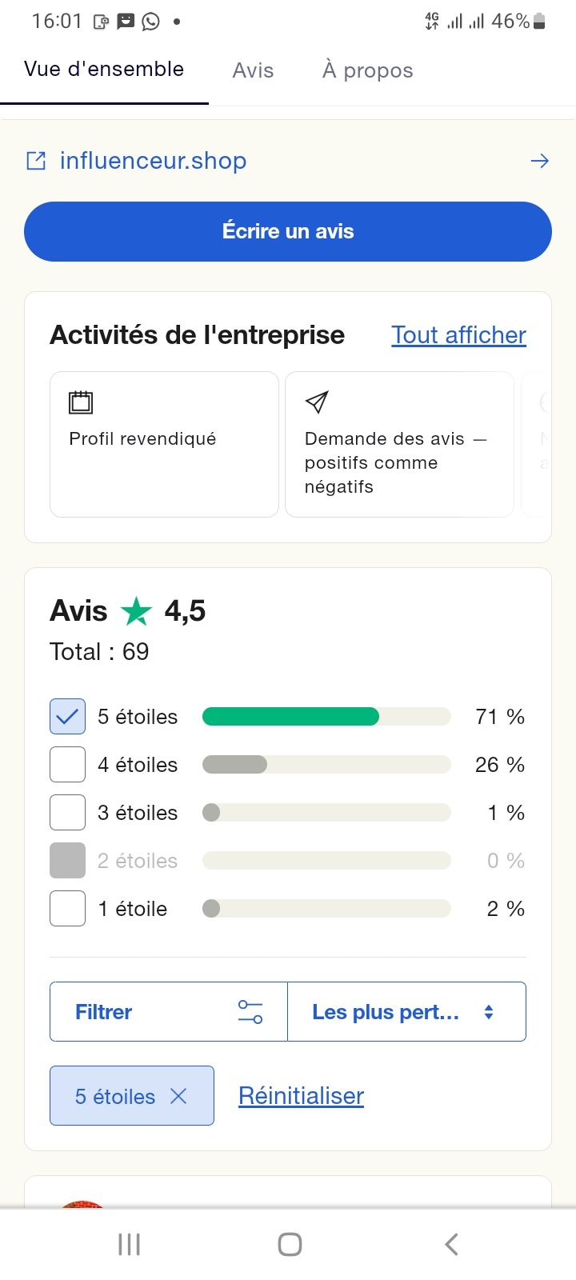Tap the external link icon beside influenceur.shop
Viewport: 576px width, 1280px height.
pos(36,161)
